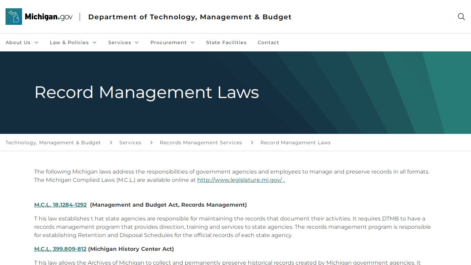Click the Michigan History Center Act text
Screen dimensions: 471x265
(x=131, y=249)
